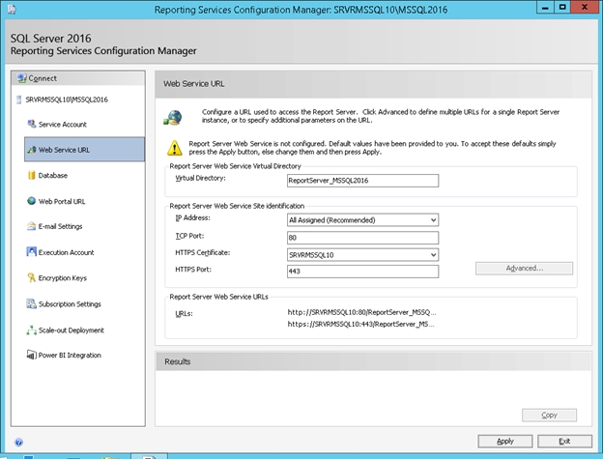Click the Web Portal URL globe icon
The height and width of the screenshot is (459, 603).
(31, 201)
